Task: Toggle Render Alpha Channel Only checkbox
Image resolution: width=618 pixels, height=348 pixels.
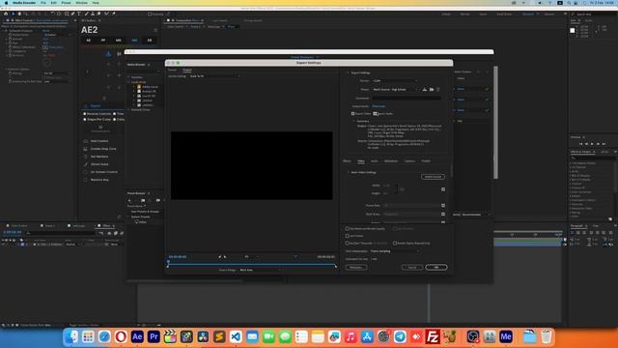Action: click(395, 243)
